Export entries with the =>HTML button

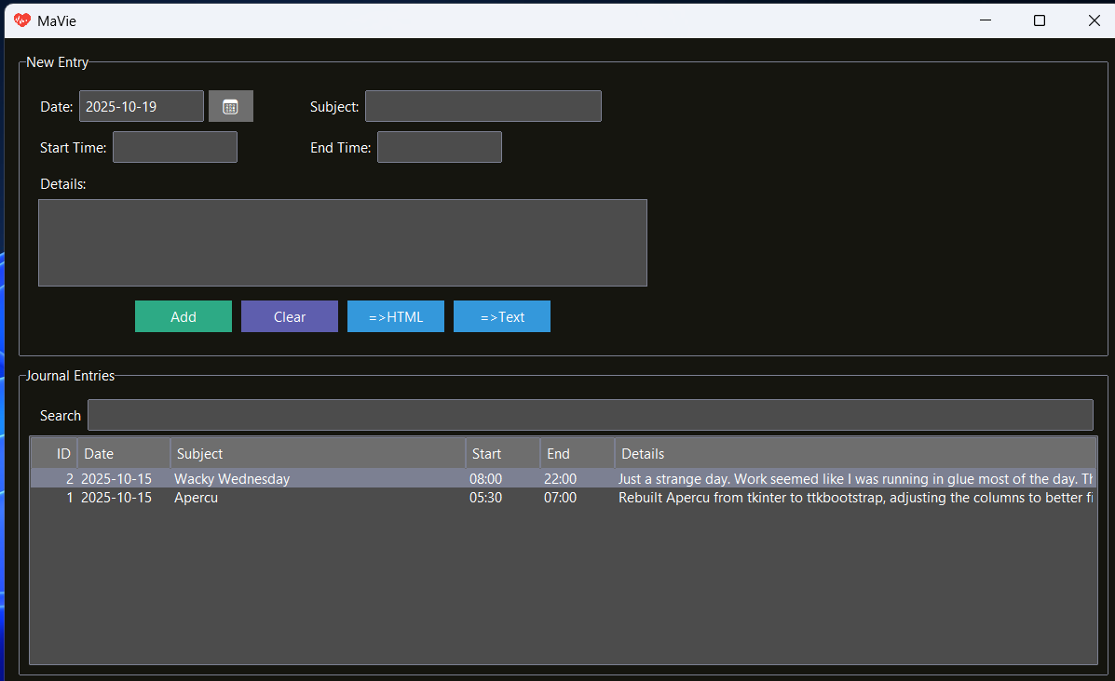point(396,316)
